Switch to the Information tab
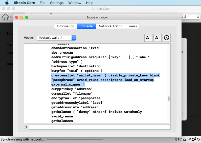 point(66,26)
